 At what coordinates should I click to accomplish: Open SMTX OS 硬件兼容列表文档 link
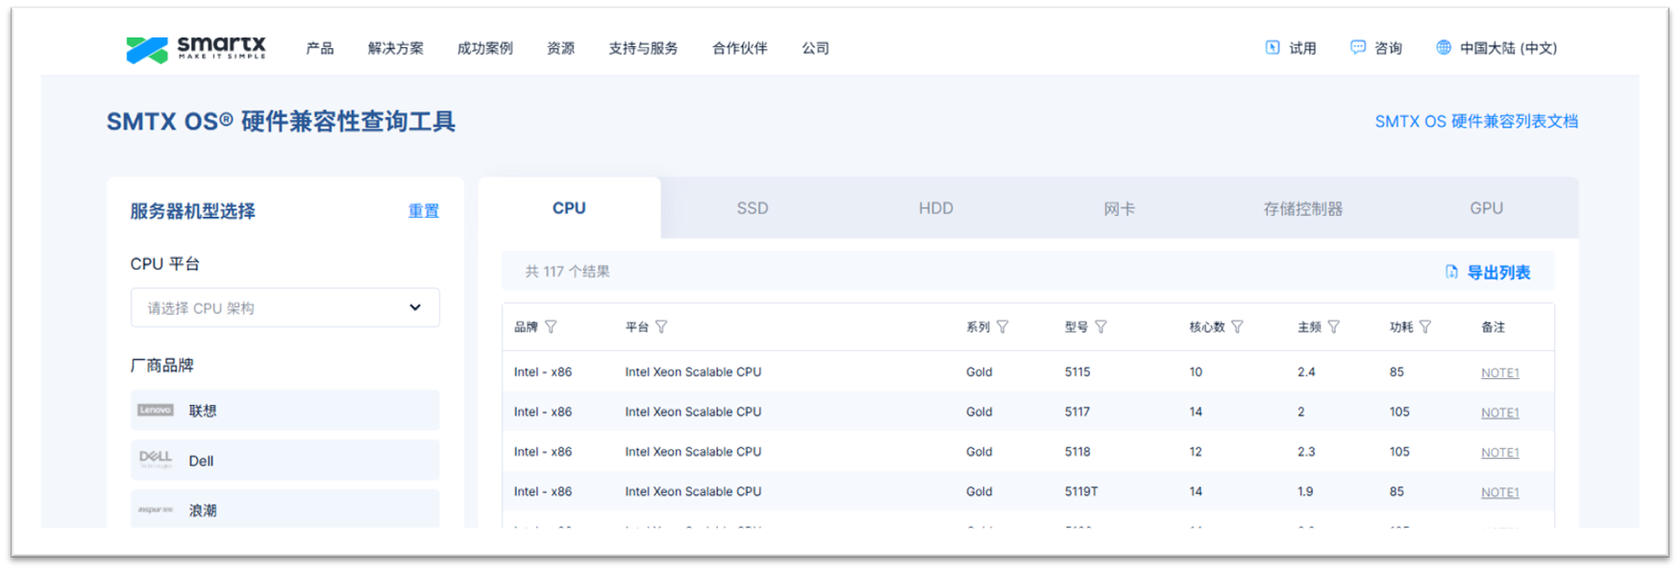pyautogui.click(x=1475, y=122)
